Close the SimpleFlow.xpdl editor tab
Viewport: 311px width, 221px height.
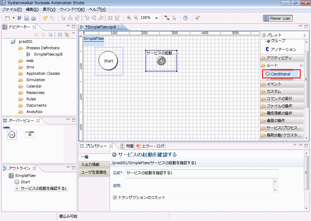click(120, 27)
